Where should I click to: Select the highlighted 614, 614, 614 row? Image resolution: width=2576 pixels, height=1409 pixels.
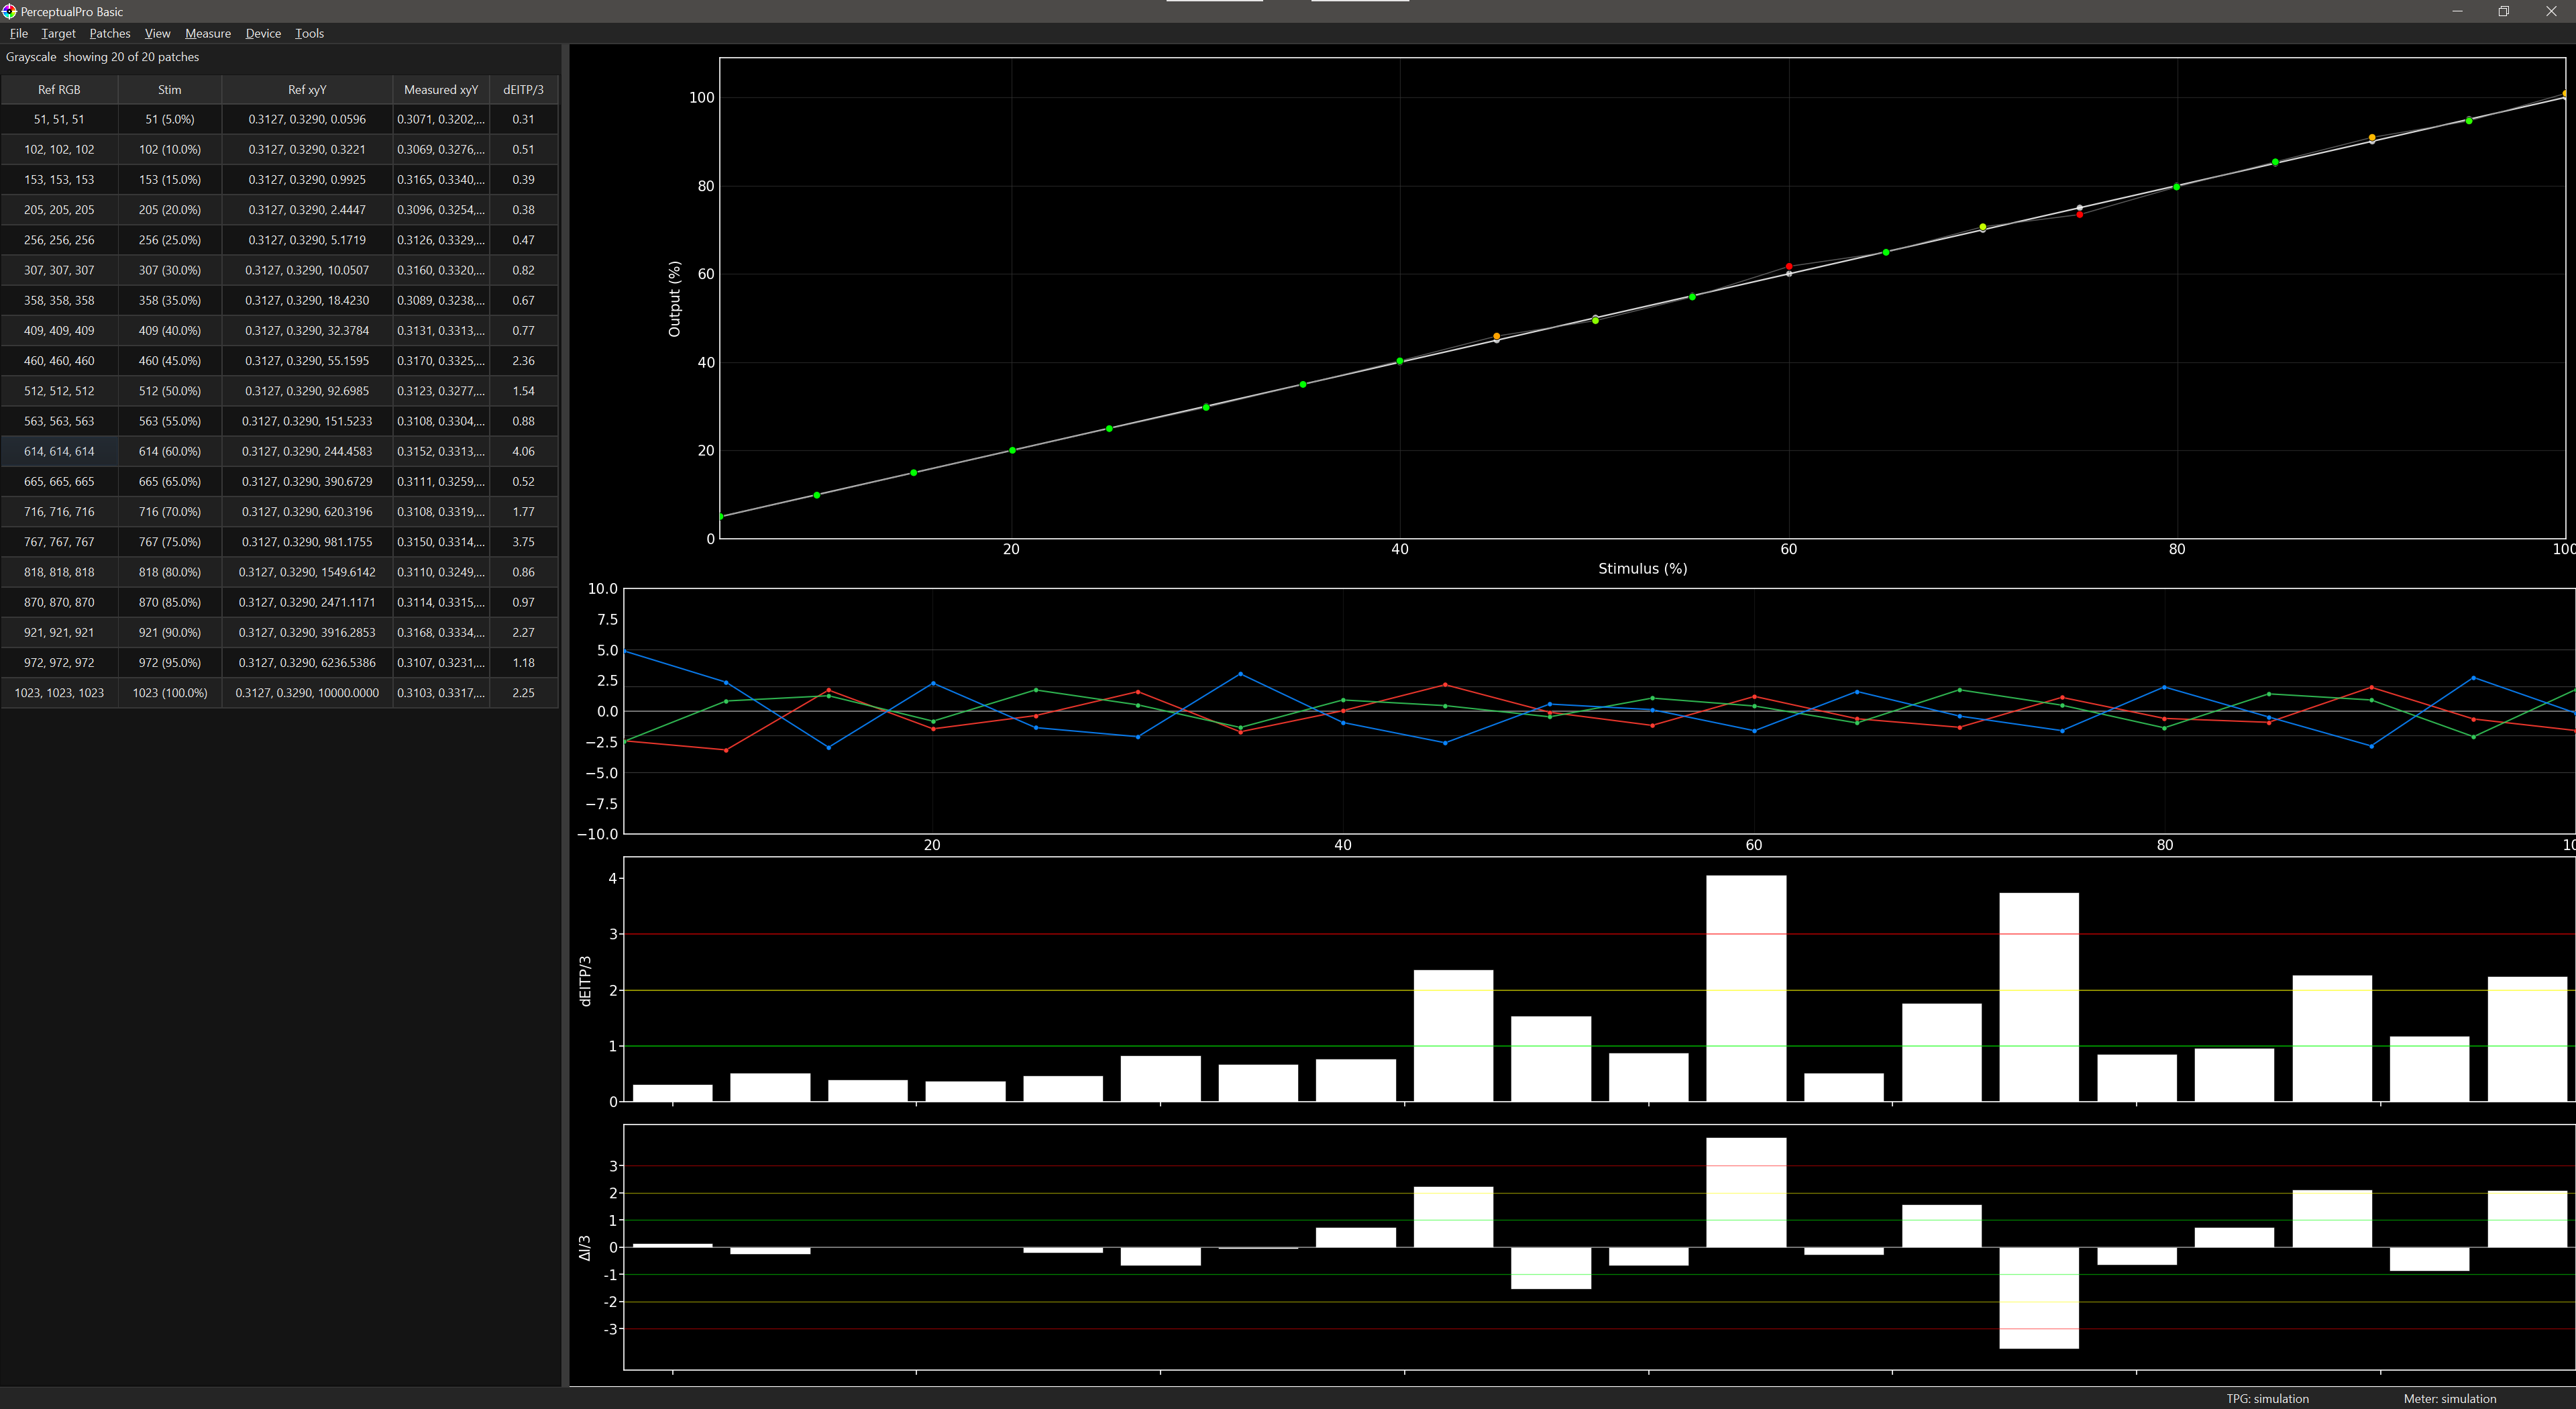coord(279,451)
